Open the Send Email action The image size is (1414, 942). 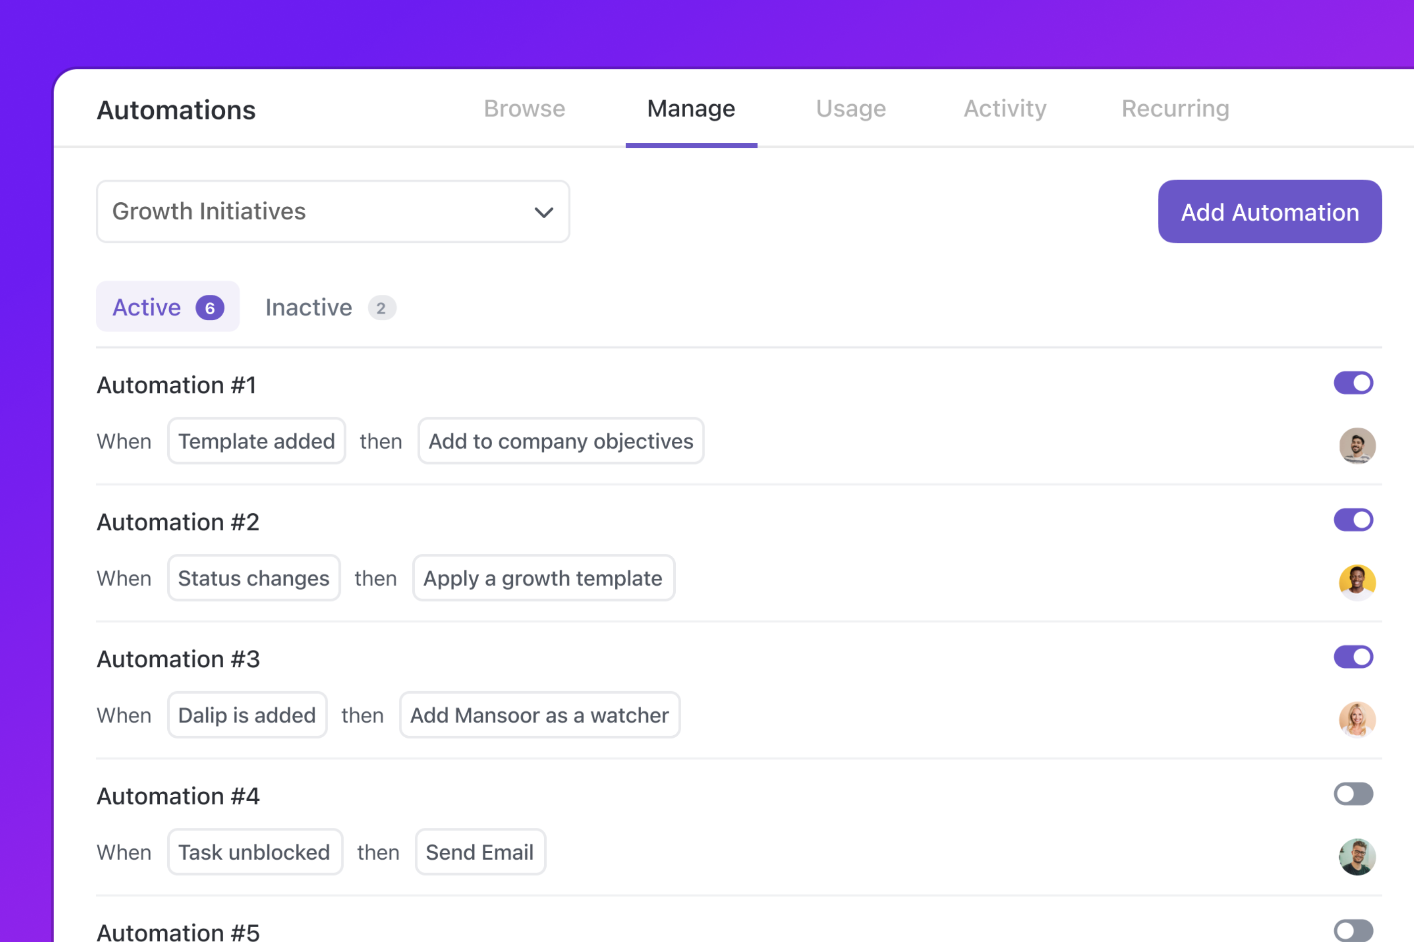480,852
